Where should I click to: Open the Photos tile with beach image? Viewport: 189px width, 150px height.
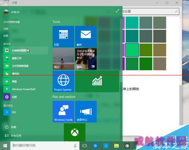coord(64,59)
